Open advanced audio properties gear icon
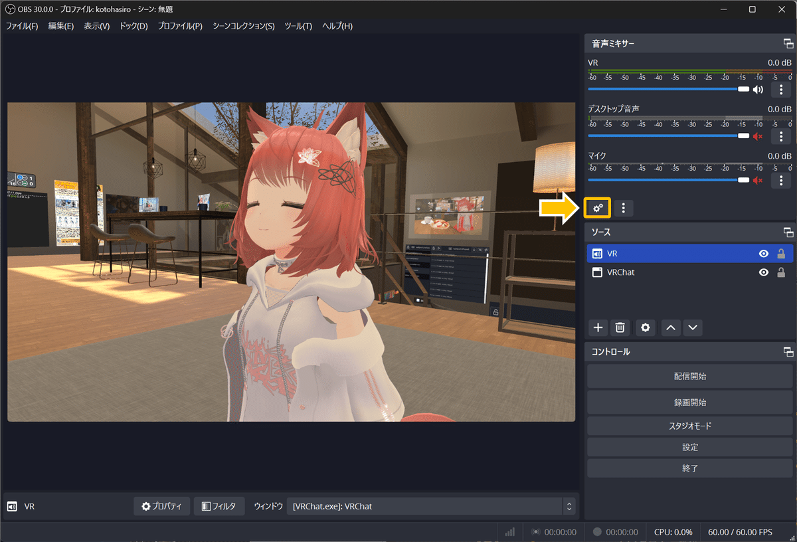797x542 pixels. (598, 208)
